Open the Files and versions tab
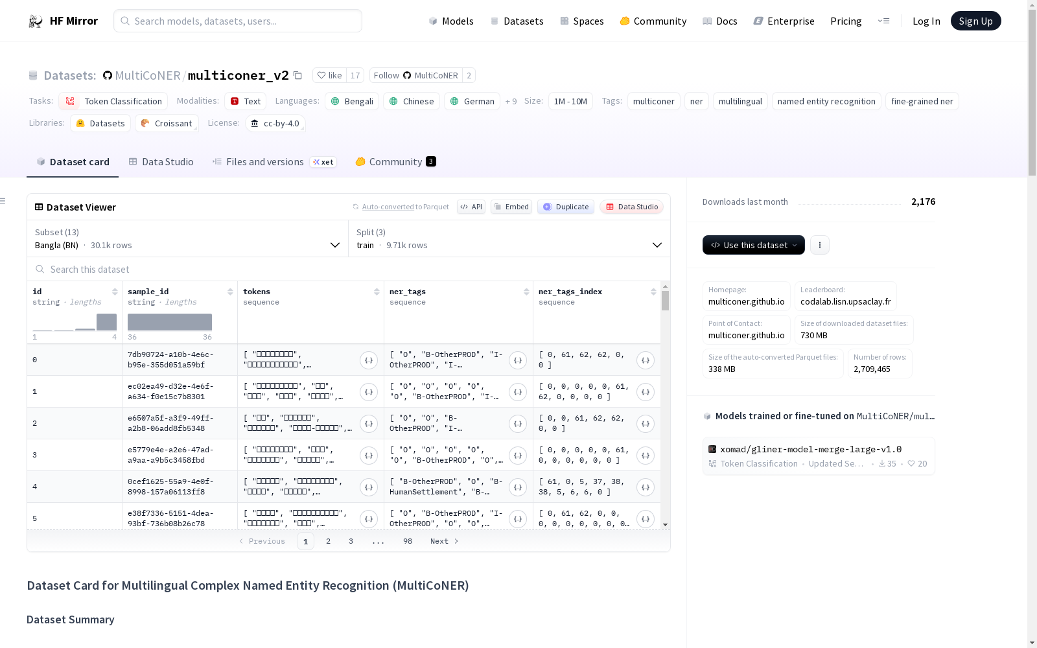 (x=274, y=162)
